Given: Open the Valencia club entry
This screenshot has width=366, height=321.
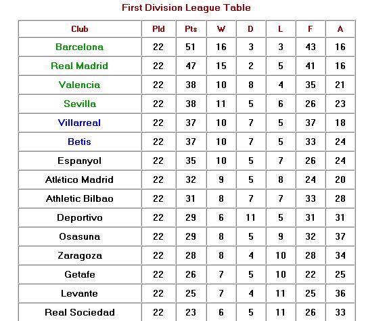Looking at the screenshot, I should tap(80, 85).
